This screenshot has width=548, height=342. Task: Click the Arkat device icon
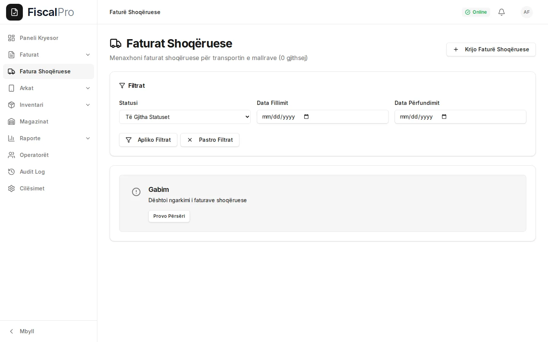point(11,88)
